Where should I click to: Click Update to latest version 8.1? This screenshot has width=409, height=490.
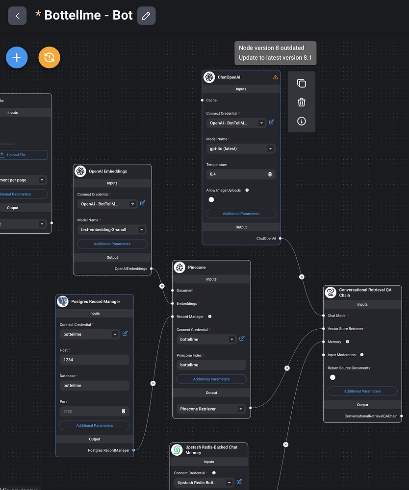pos(275,57)
